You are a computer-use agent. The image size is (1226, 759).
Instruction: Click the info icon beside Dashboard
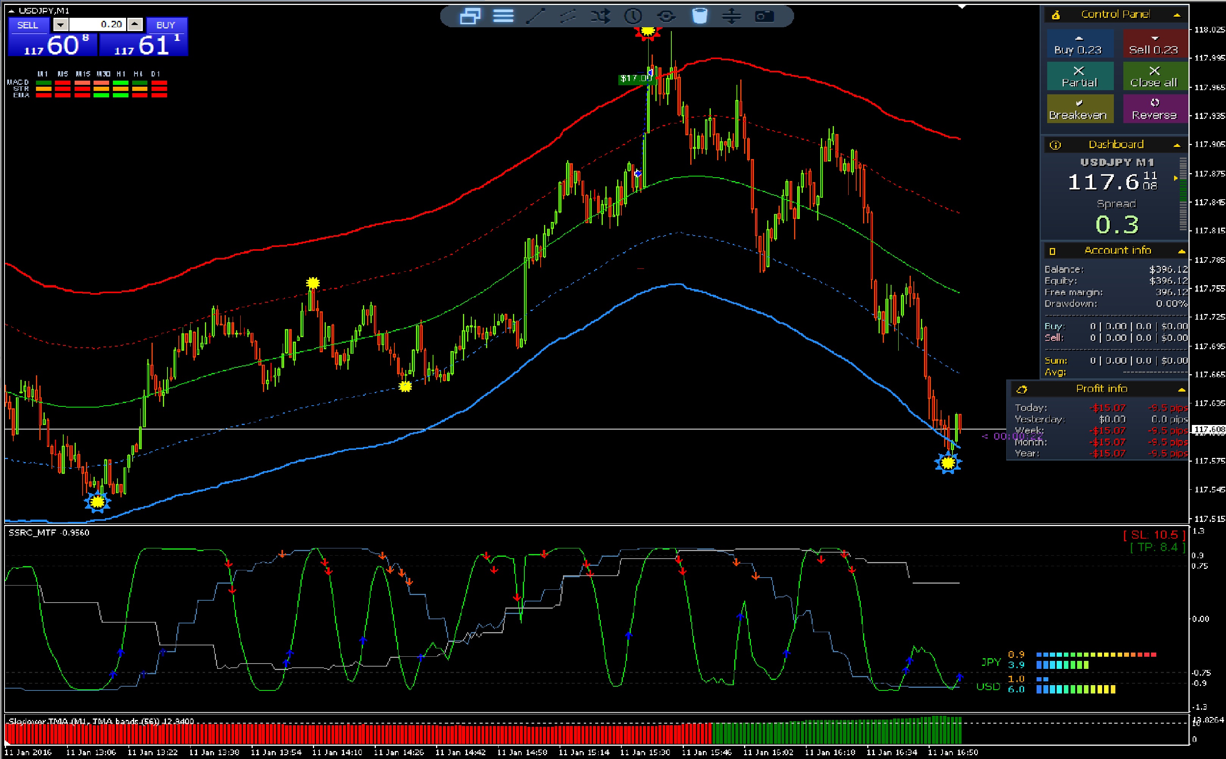[1055, 145]
